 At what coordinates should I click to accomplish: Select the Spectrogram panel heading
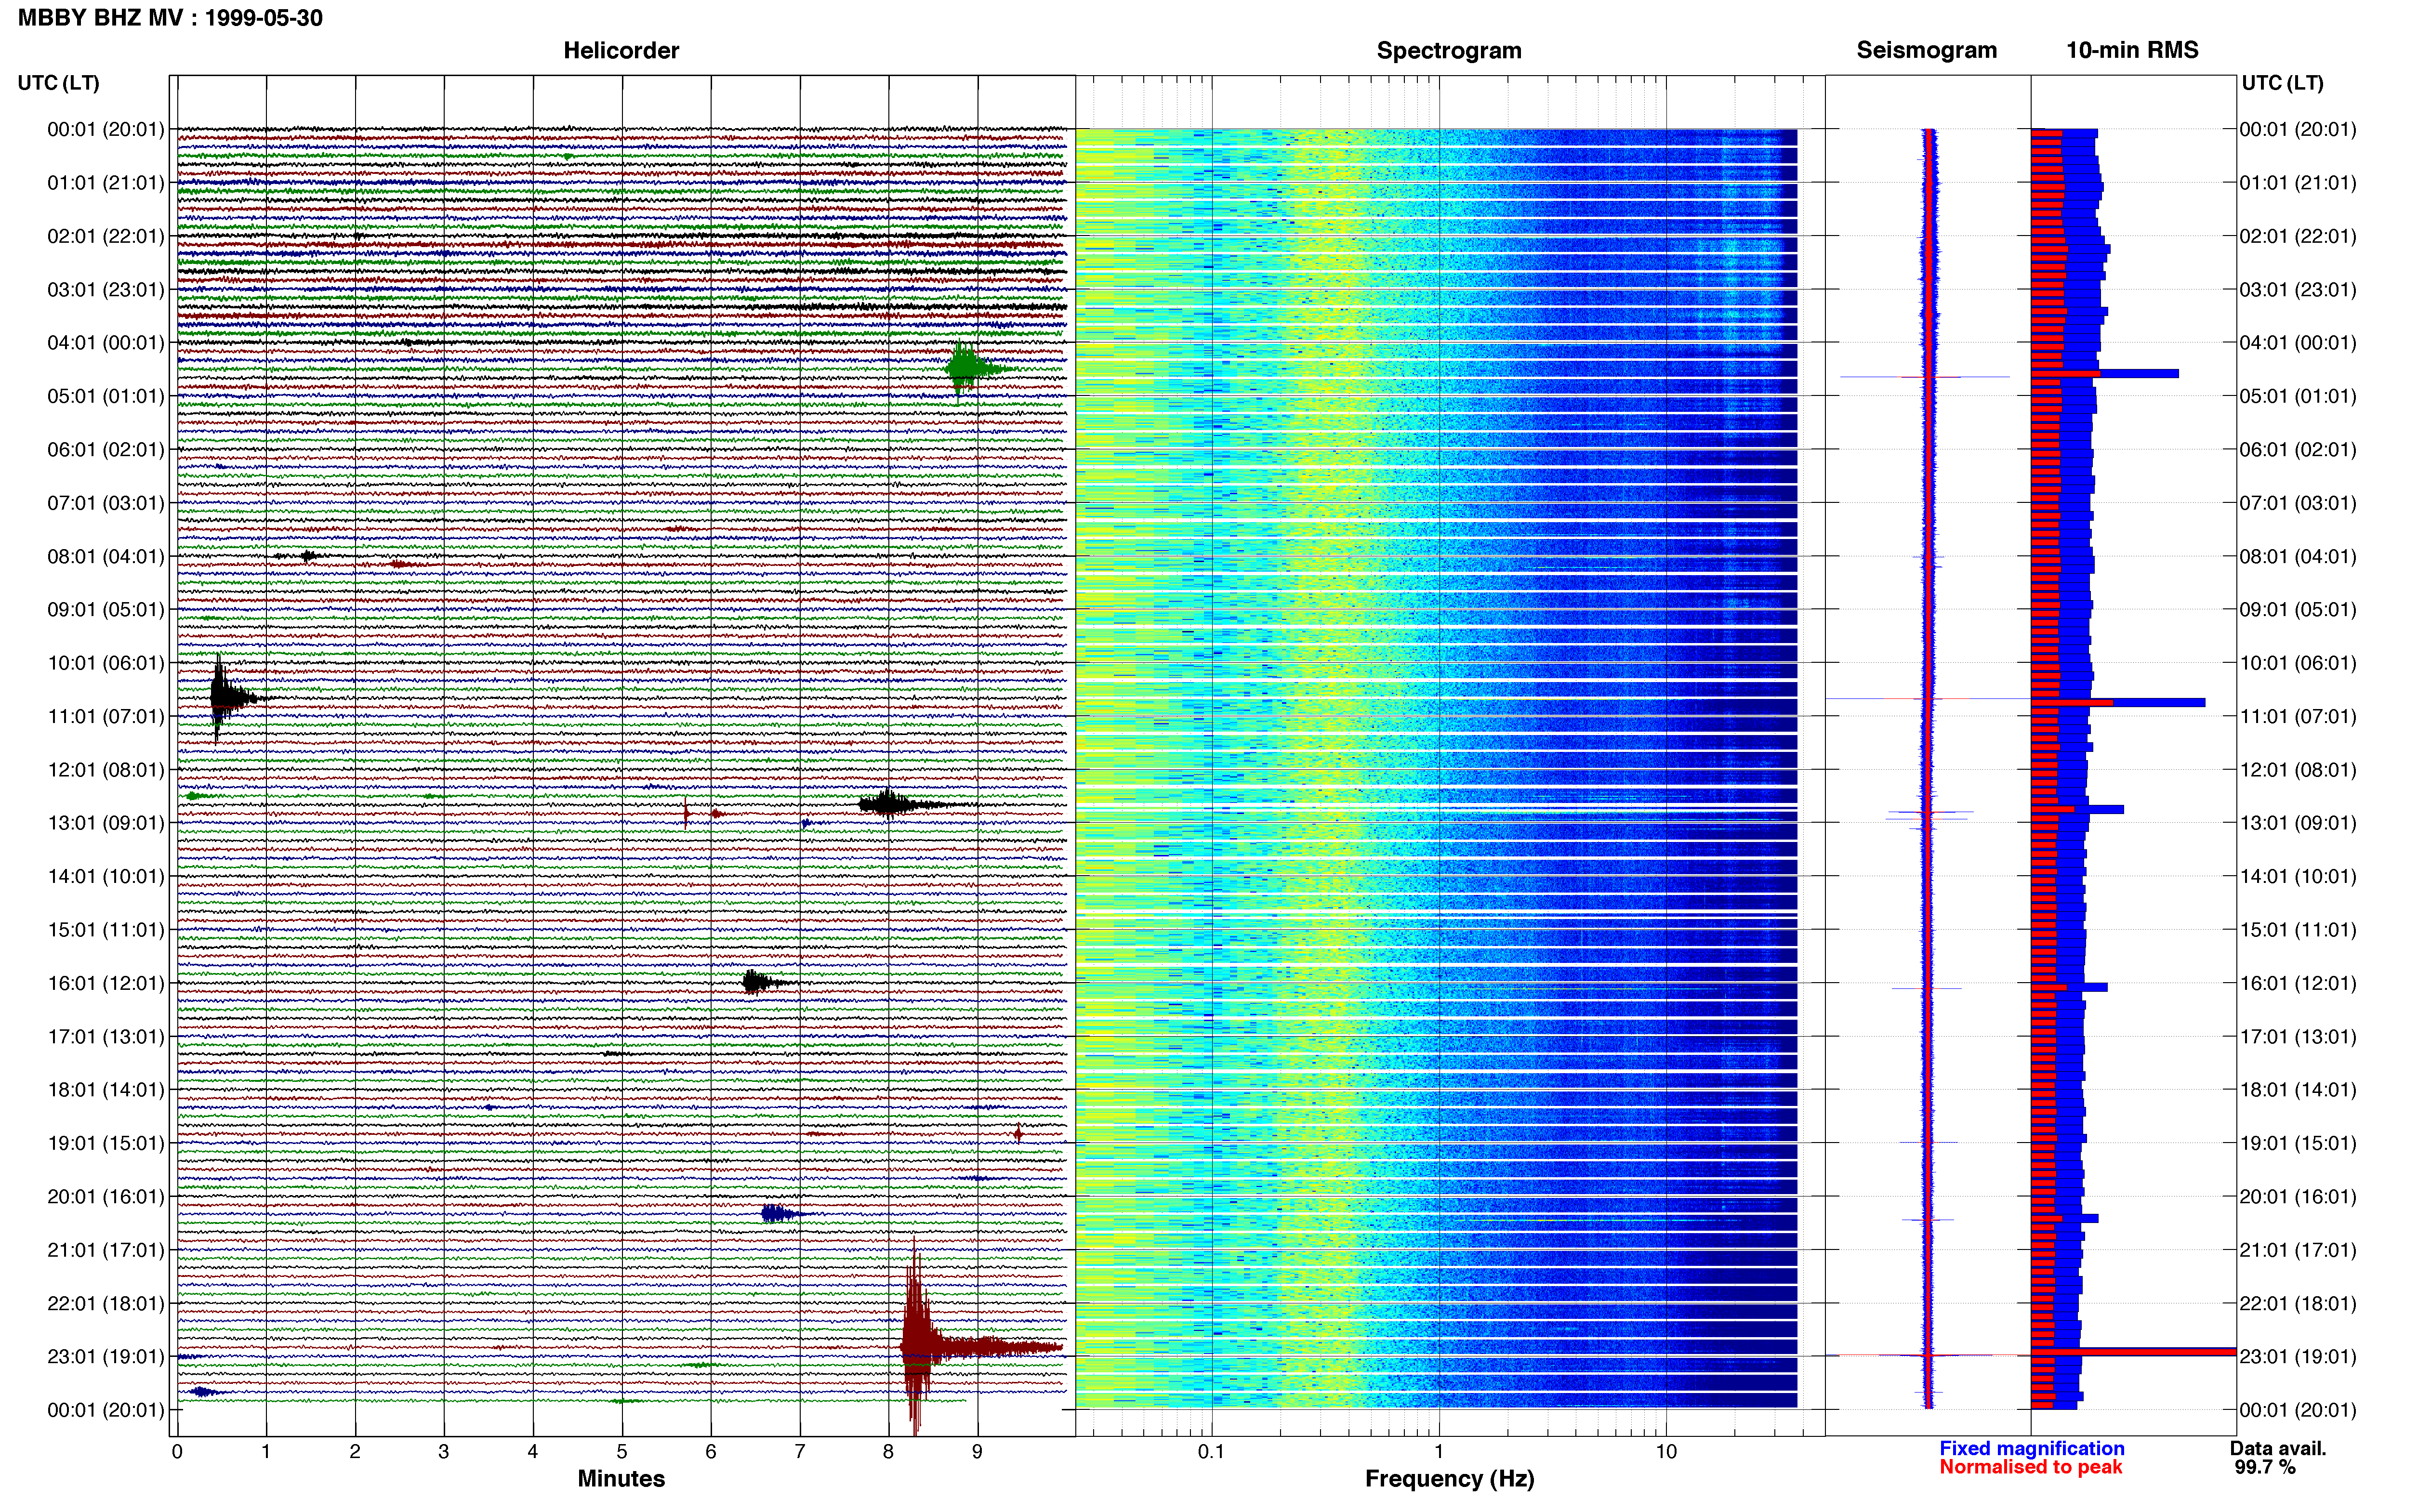click(x=1449, y=50)
